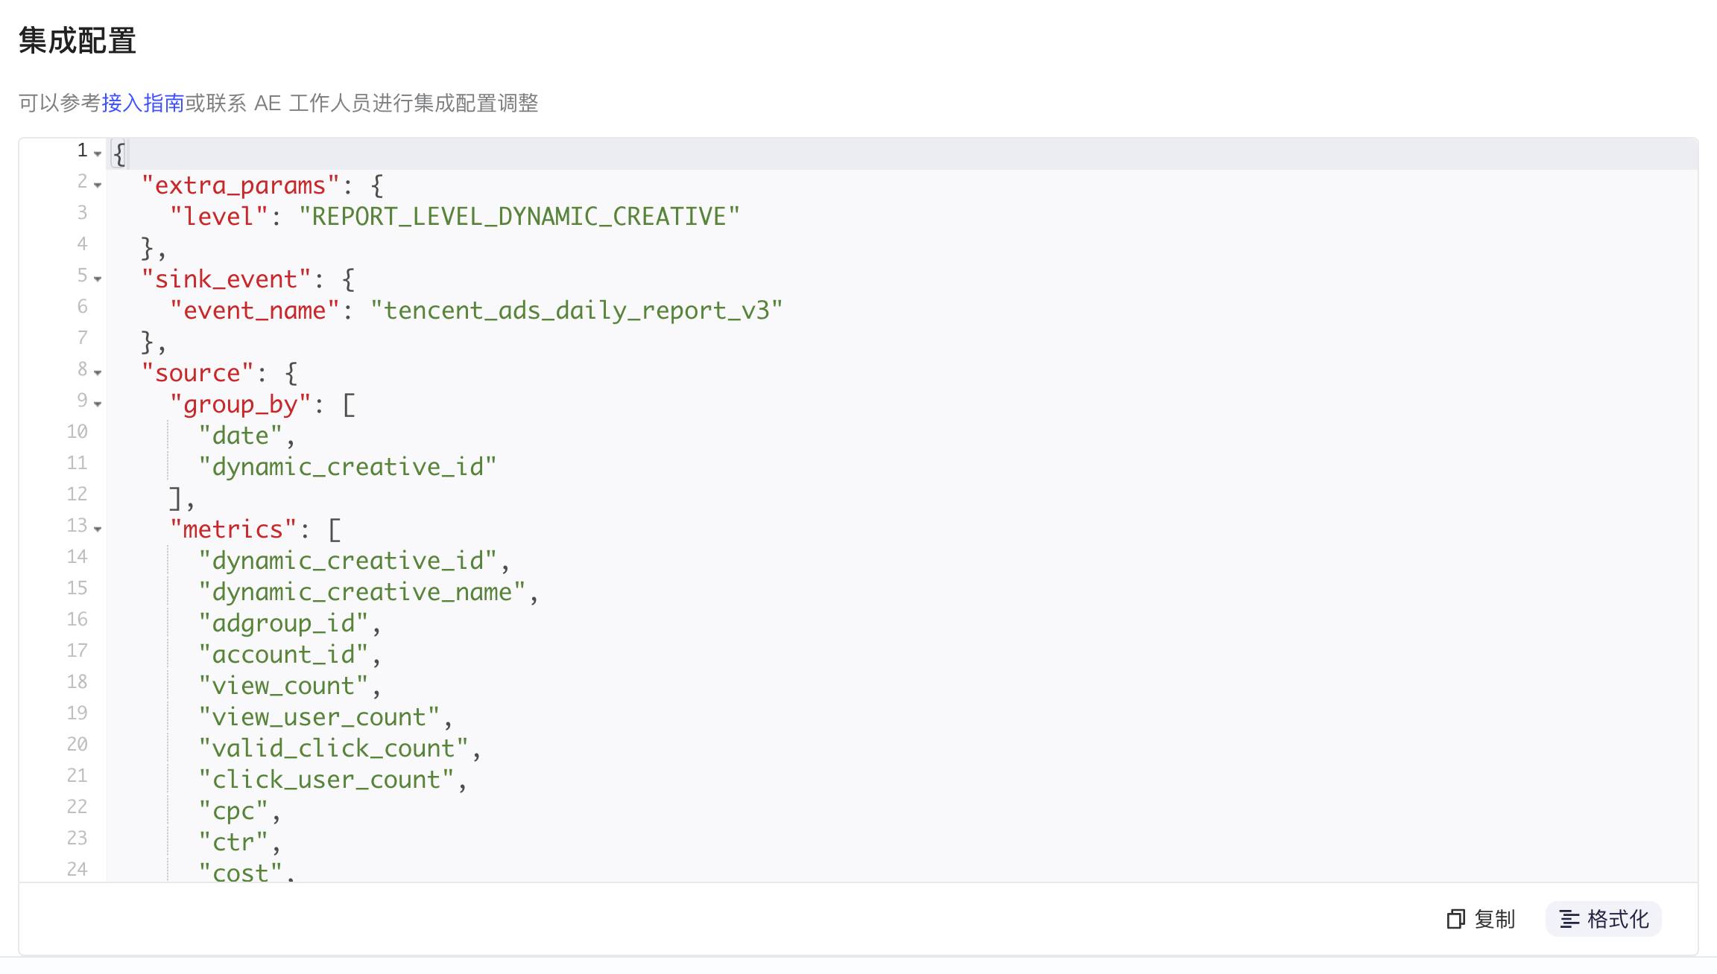Click the "level" key on line 3
1717x974 pixels.
coord(218,216)
